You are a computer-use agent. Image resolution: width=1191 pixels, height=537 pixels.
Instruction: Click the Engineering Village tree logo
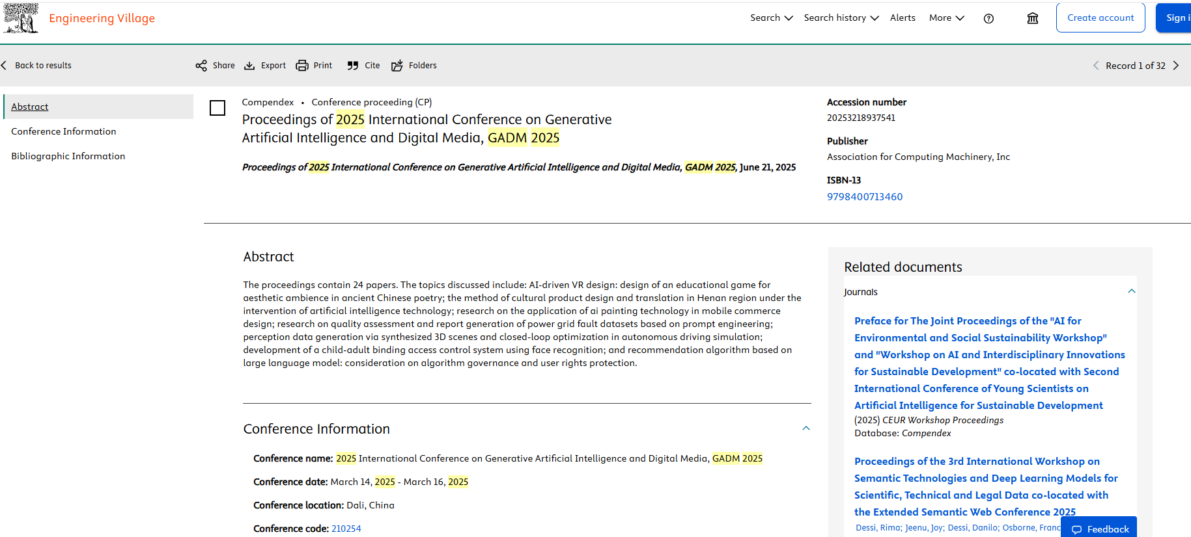(21, 18)
